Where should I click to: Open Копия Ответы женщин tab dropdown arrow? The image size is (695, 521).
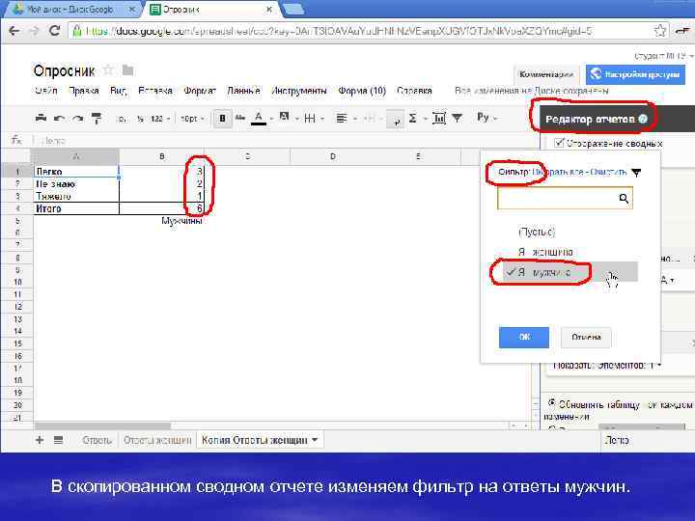(315, 440)
